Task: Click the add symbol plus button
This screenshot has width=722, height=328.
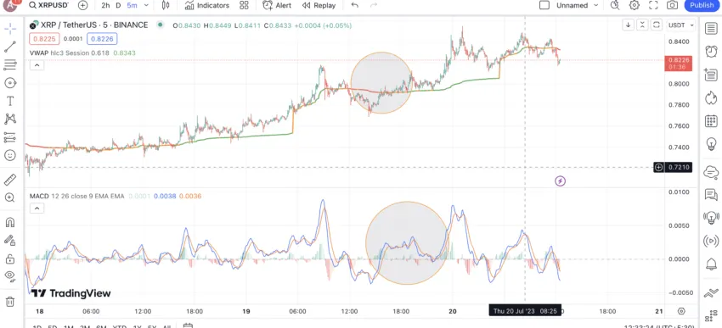Action: (83, 6)
